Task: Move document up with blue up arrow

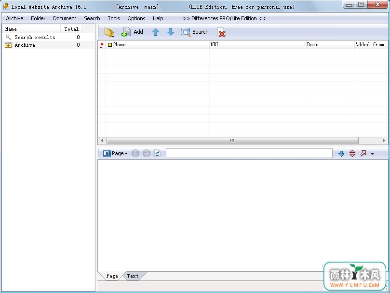Action: click(x=155, y=32)
